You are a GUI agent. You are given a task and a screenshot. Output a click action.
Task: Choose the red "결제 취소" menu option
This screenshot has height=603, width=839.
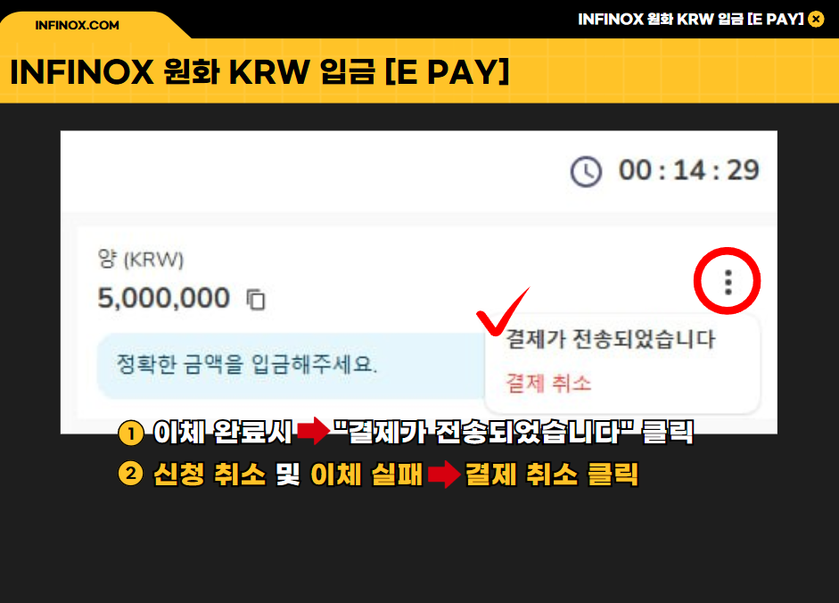[x=548, y=384]
